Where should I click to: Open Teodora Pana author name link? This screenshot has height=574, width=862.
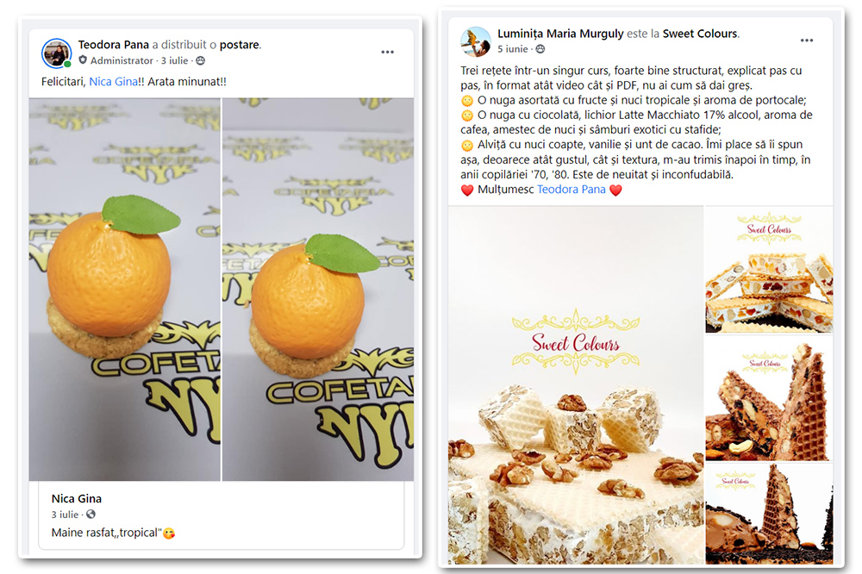[113, 45]
